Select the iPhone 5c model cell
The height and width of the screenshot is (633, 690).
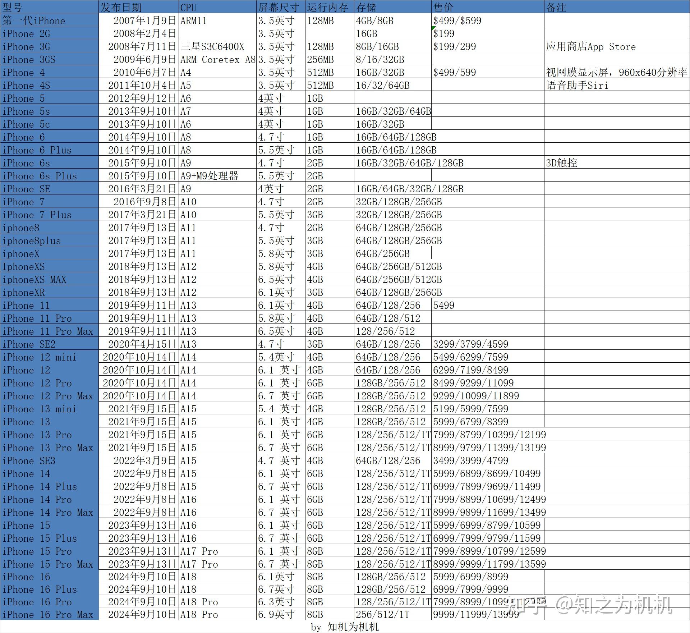[x=50, y=124]
